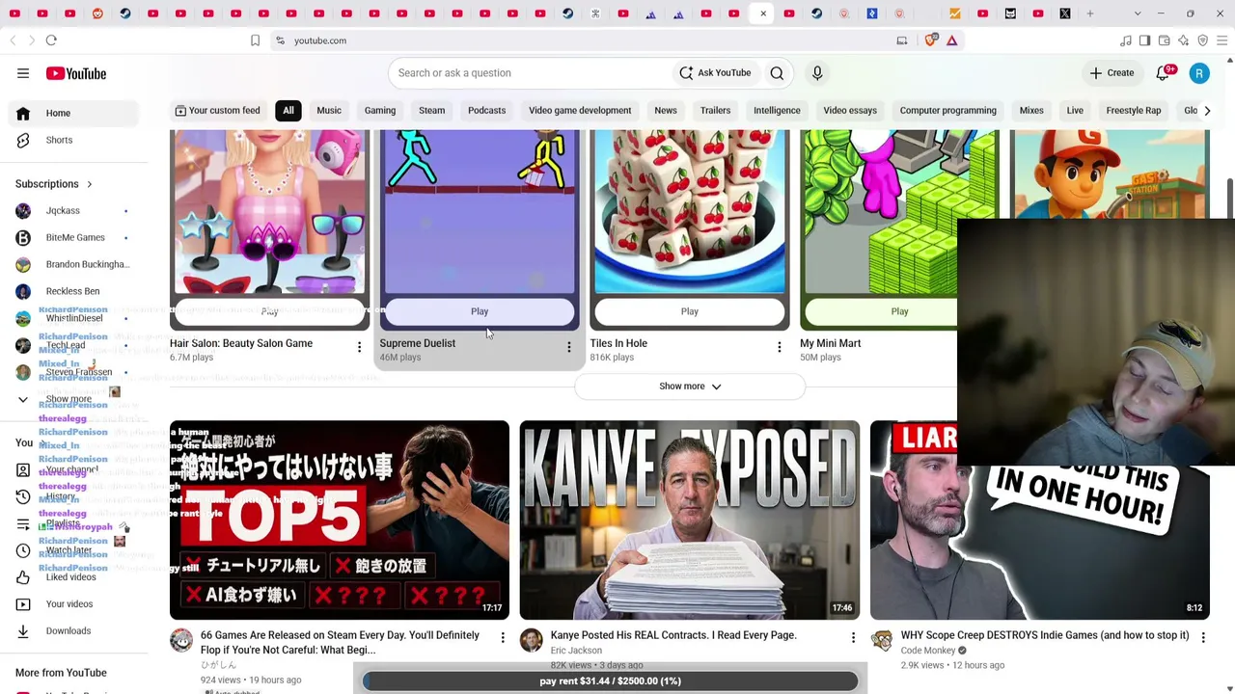This screenshot has width=1235, height=694.
Task: Open the media control music note icon
Action: [x=1125, y=40]
